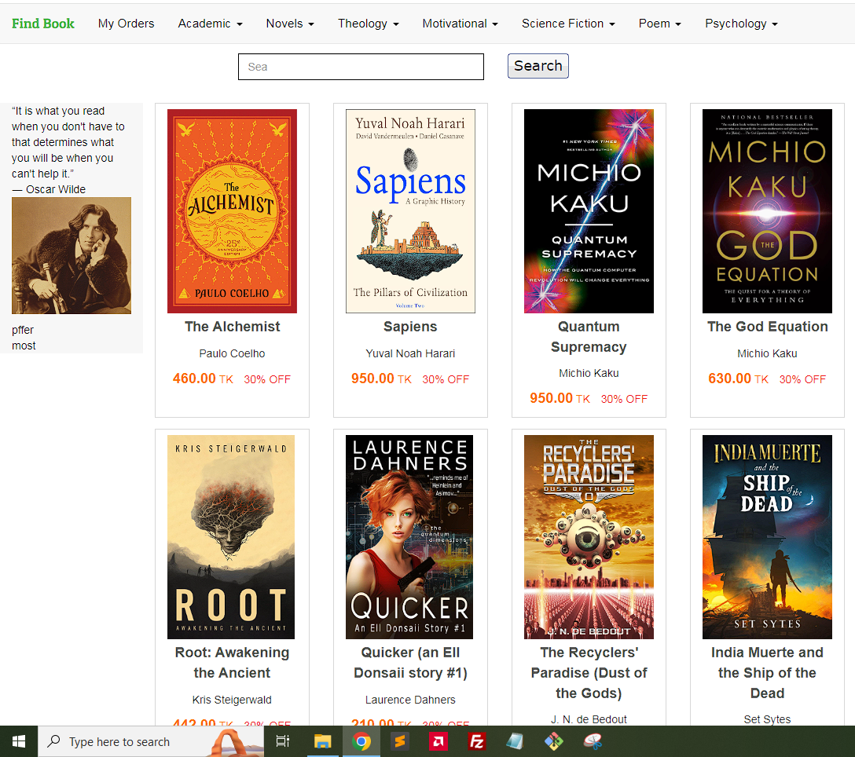Open FileZilla from the taskbar
Image resolution: width=855 pixels, height=757 pixels.
(x=476, y=741)
